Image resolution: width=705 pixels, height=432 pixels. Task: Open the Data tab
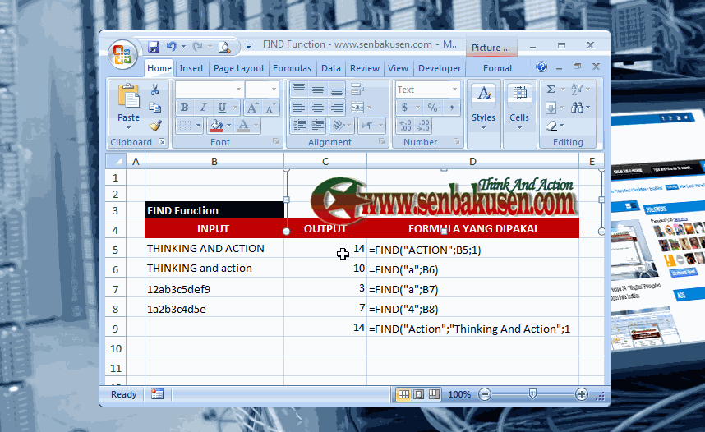(331, 68)
